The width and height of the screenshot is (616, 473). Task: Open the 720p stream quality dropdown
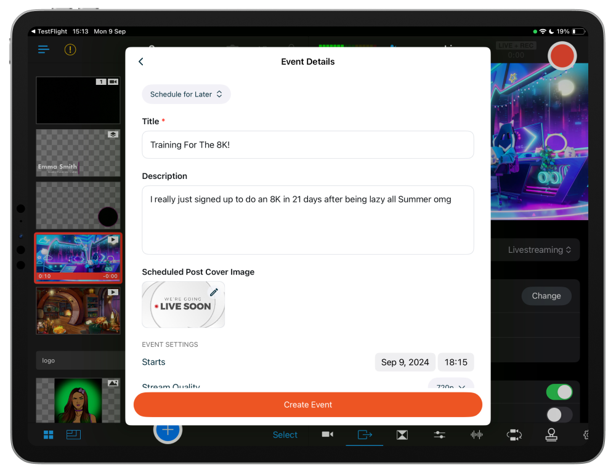[451, 386]
